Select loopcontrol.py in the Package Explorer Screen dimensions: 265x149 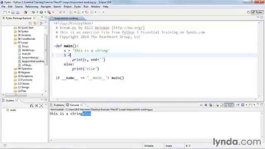(x=30, y=58)
